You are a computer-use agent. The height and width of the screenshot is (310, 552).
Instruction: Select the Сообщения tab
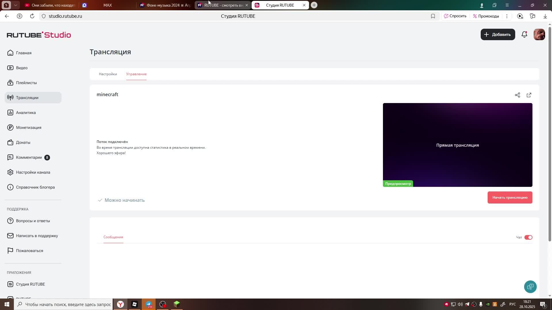coord(113,237)
